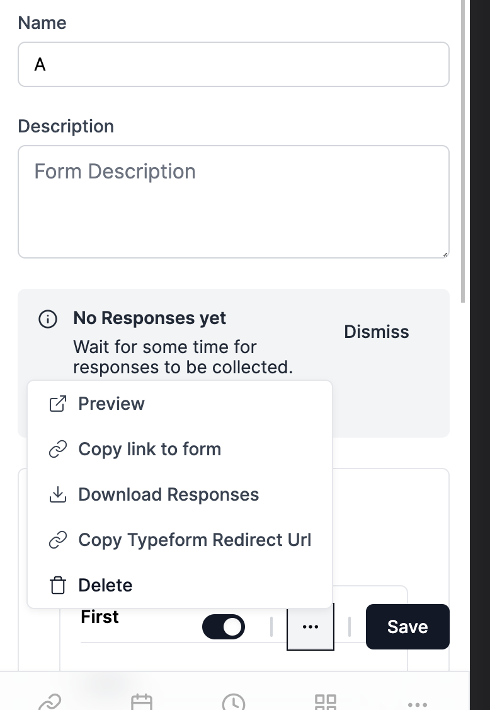Expand the More ellipsis in bottom navigation
This screenshot has height=710, width=490.
click(x=417, y=704)
